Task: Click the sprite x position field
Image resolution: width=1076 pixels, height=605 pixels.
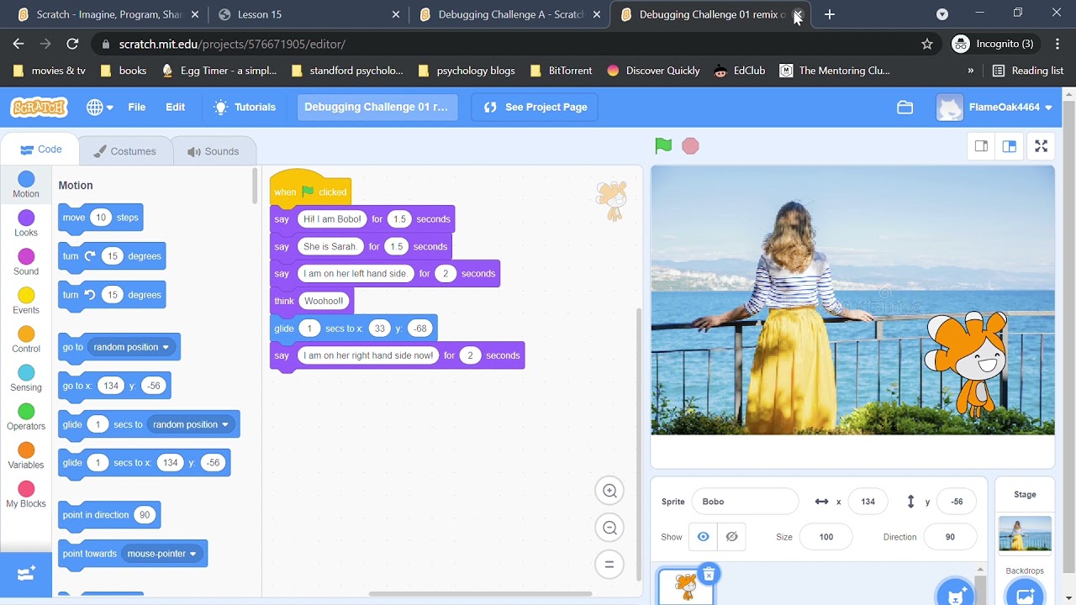Action: [x=868, y=502]
